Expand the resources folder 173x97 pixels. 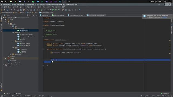11,54
